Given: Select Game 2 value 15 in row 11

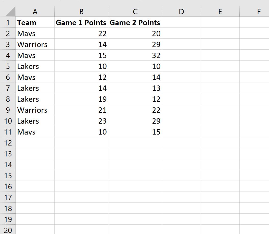Looking at the screenshot, I should (135, 132).
